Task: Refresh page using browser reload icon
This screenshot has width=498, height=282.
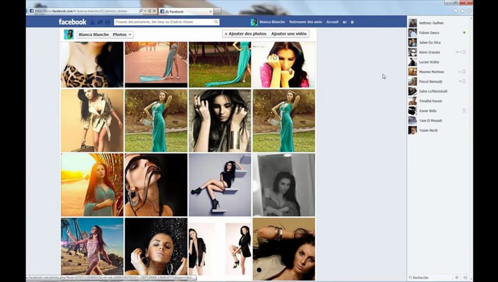Action: point(150,11)
